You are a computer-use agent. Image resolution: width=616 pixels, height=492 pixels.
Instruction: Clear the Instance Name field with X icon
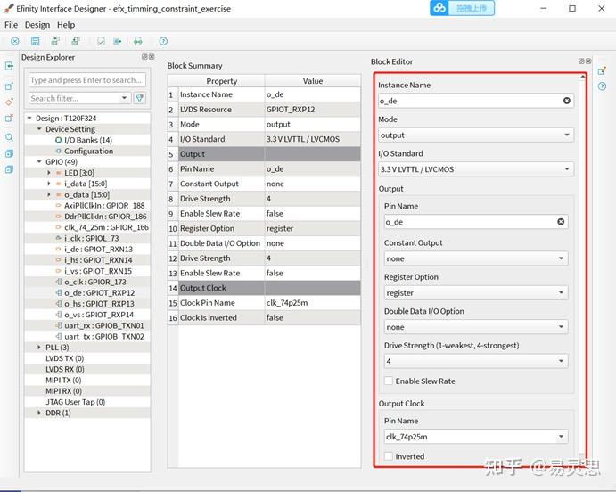[x=567, y=101]
